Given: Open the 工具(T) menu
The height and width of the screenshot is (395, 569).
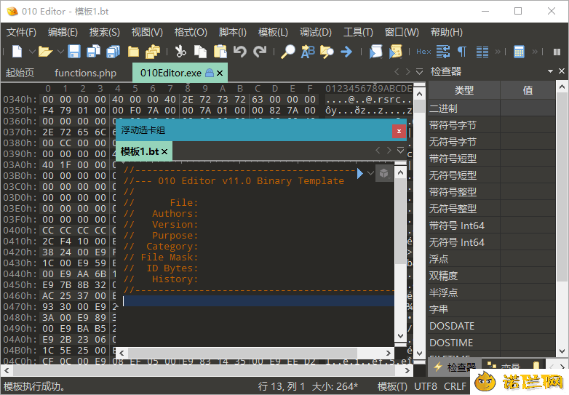Looking at the screenshot, I should tap(358, 32).
